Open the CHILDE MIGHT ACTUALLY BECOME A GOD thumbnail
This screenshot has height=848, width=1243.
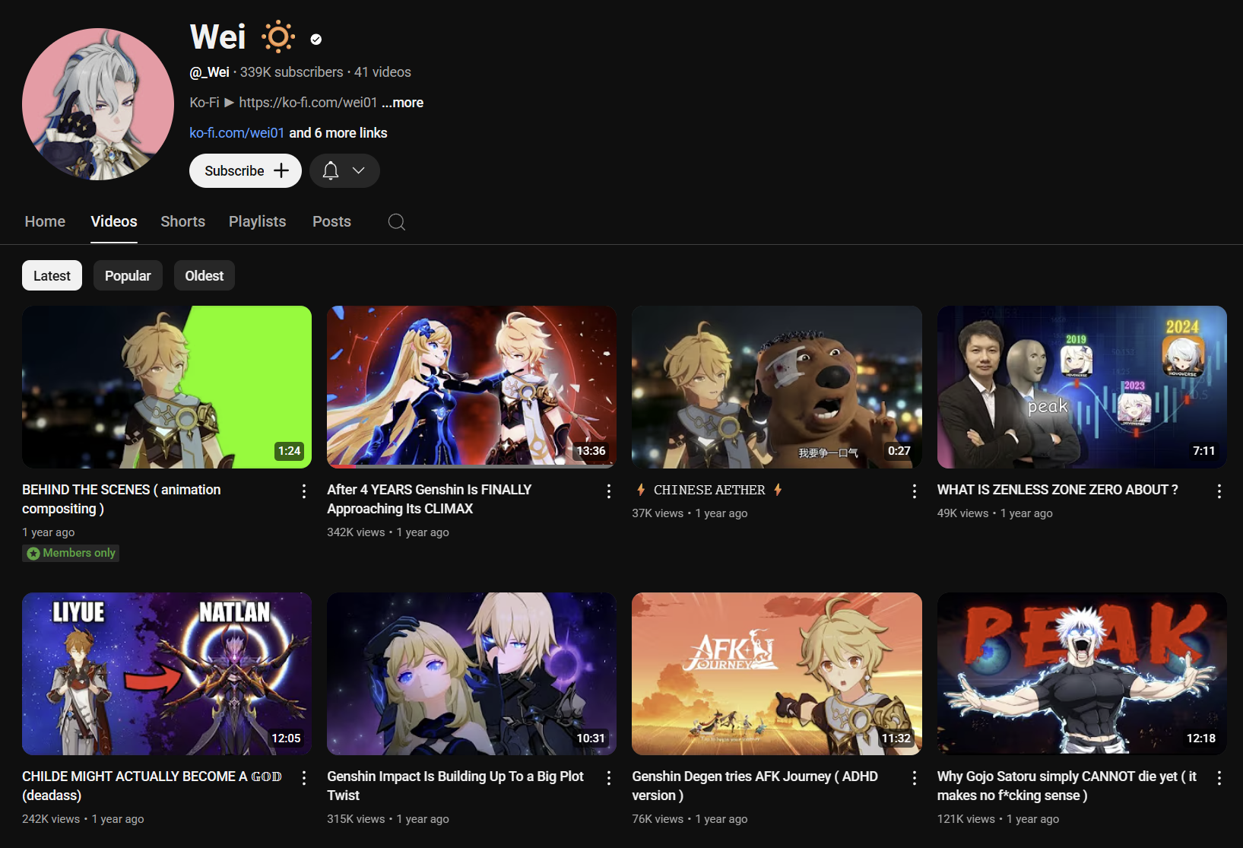(167, 674)
